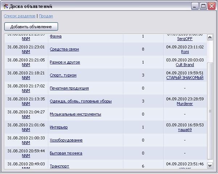Open the Murderer user profile link
The width and height of the screenshot is (218, 174).
coord(185,104)
